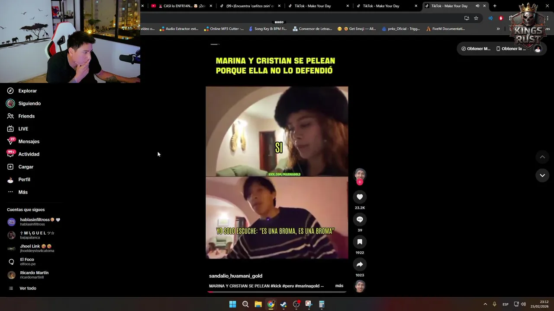Image resolution: width=554 pixels, height=311 pixels.
Task: Open the Siguiendo feed
Action: [x=23, y=103]
